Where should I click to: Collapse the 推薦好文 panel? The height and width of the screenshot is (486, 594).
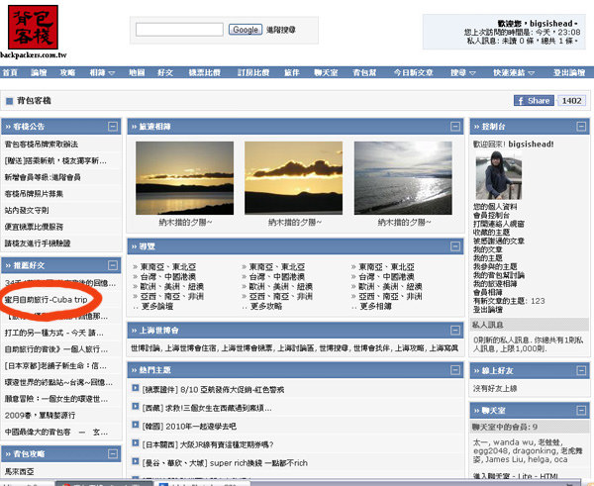point(114,265)
